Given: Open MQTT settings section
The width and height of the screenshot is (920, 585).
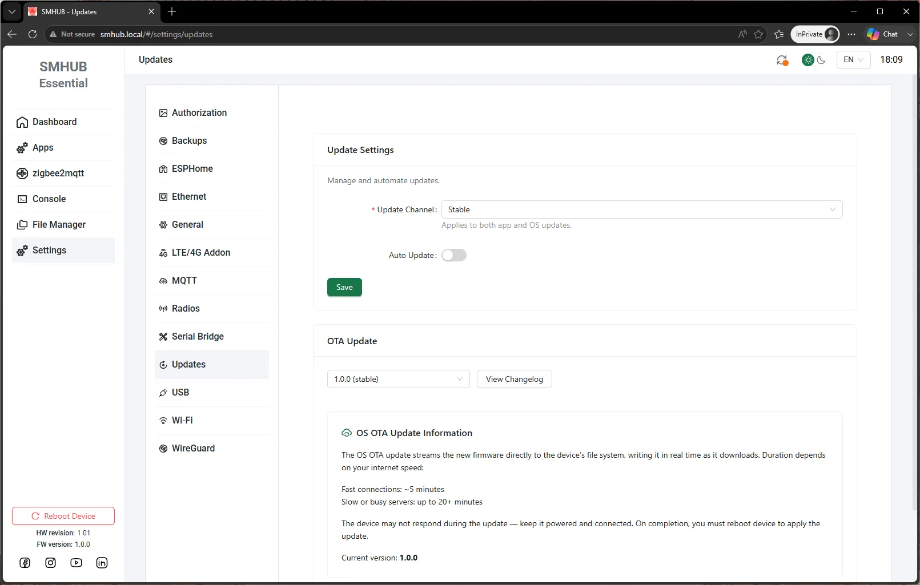Looking at the screenshot, I should pyautogui.click(x=212, y=281).
